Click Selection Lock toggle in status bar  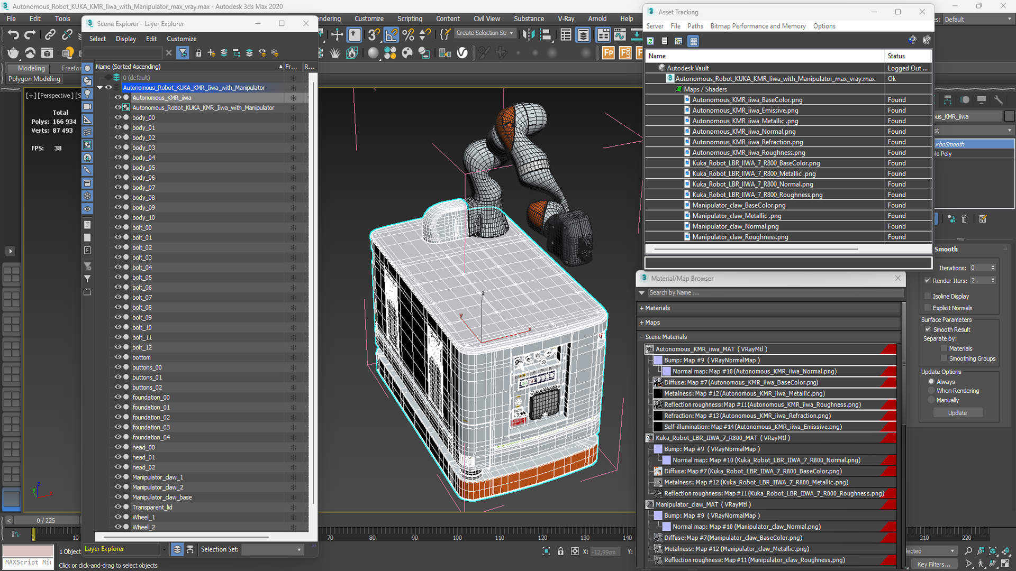(x=560, y=551)
